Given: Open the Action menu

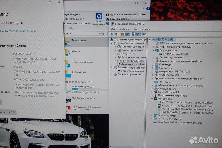Looking at the screenshot, I should [x=125, y=29].
